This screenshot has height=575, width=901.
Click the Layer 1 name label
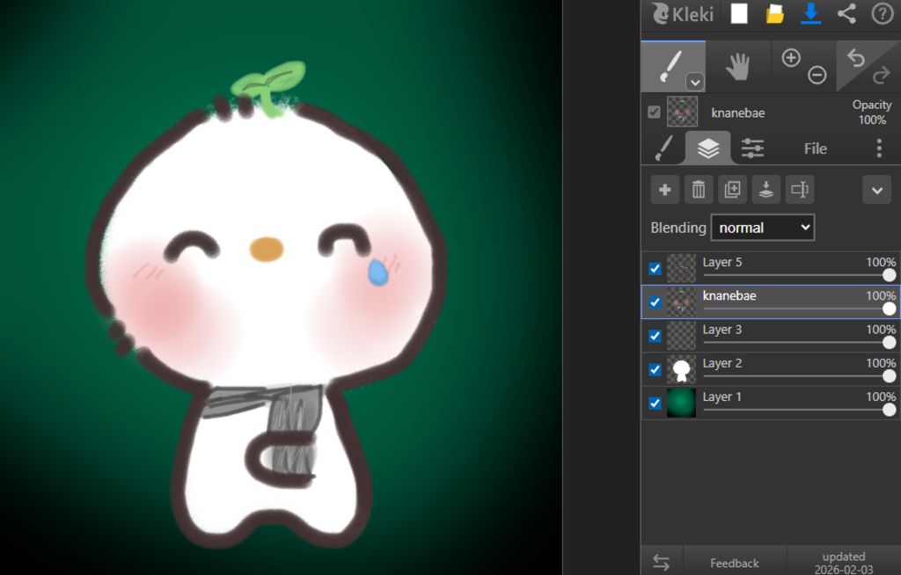click(722, 397)
